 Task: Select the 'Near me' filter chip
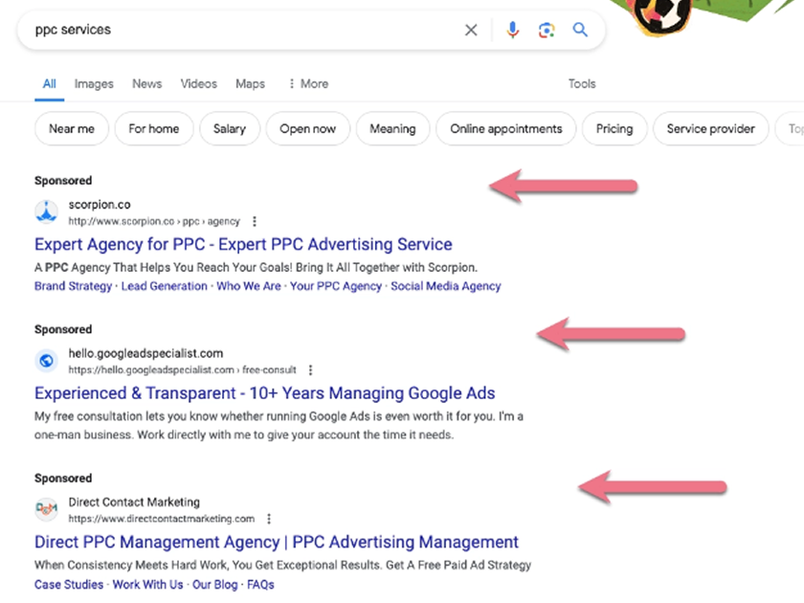coord(72,128)
